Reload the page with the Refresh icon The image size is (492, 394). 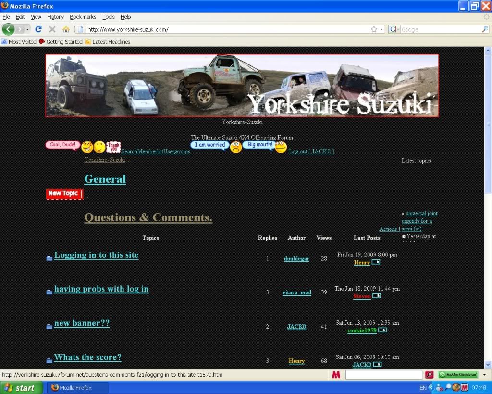point(38,29)
